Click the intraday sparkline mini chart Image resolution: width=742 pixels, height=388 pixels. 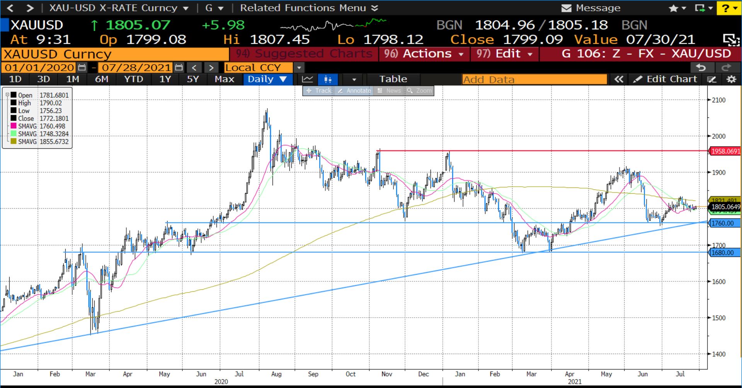click(333, 25)
